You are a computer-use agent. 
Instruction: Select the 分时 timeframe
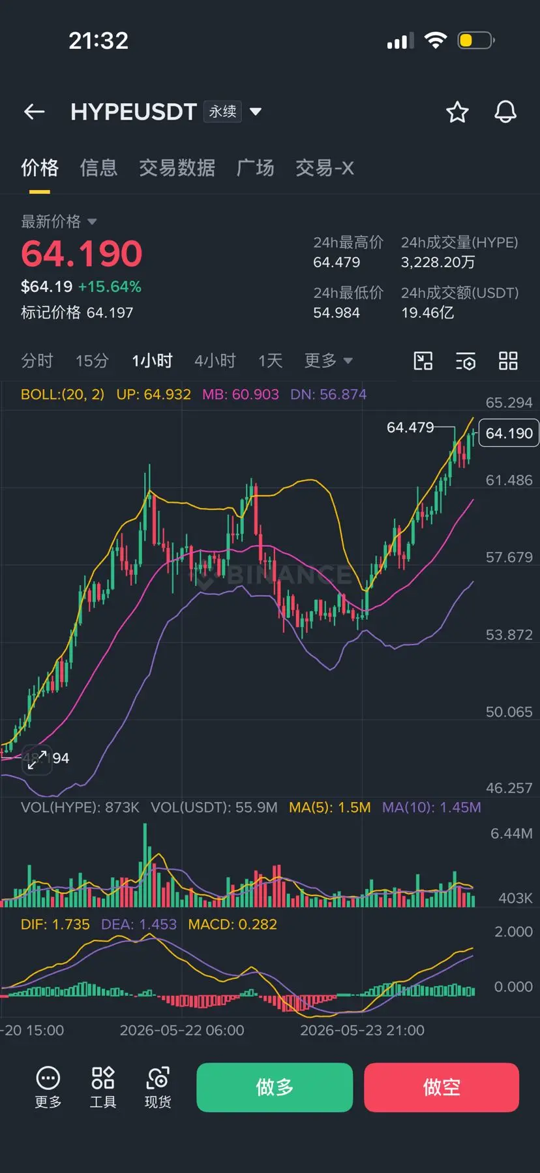click(x=37, y=361)
